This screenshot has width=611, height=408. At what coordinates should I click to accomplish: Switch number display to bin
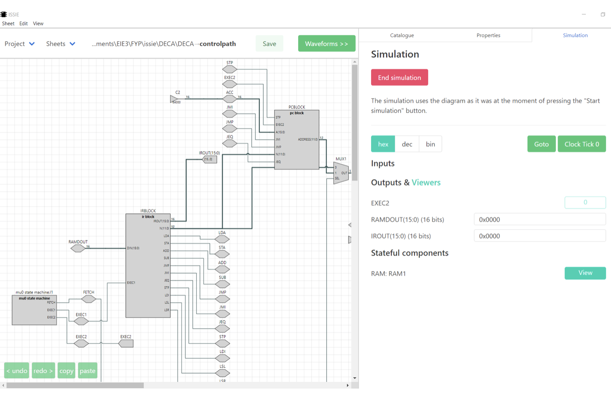click(430, 144)
